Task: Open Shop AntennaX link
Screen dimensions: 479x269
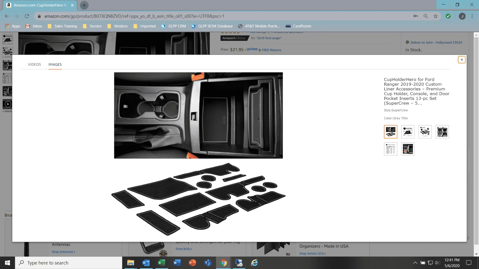Action: tap(63, 252)
